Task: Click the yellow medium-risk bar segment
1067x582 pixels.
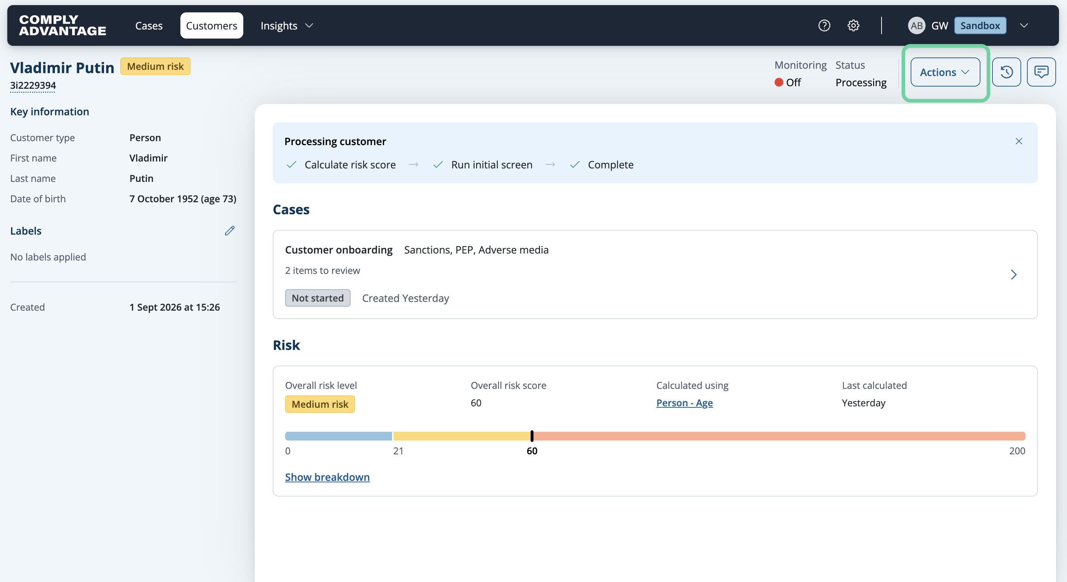Action: click(461, 436)
